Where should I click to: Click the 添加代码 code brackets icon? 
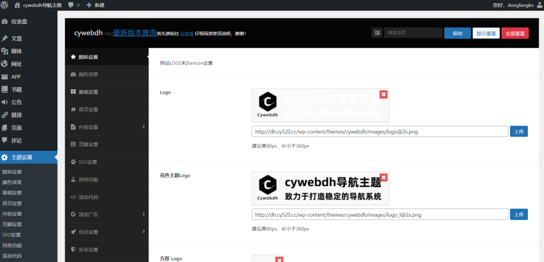73,197
